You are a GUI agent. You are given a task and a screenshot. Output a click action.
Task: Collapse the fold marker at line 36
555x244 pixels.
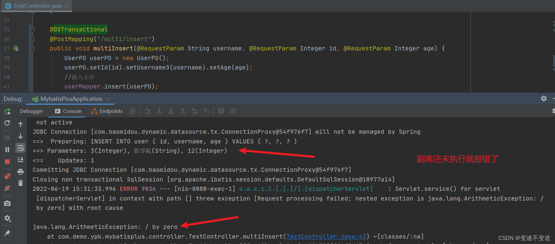pyautogui.click(x=33, y=39)
